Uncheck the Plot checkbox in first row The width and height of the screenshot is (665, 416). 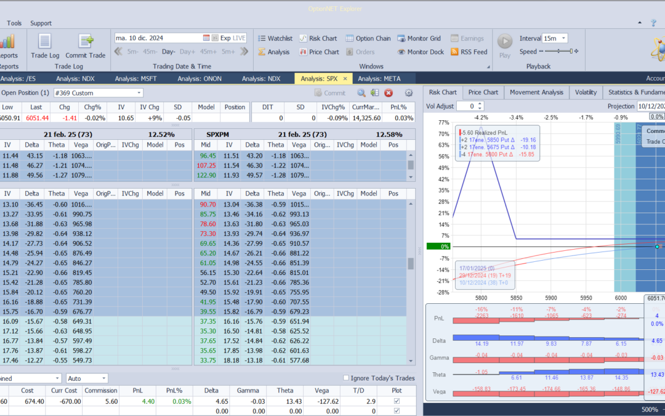click(x=397, y=401)
